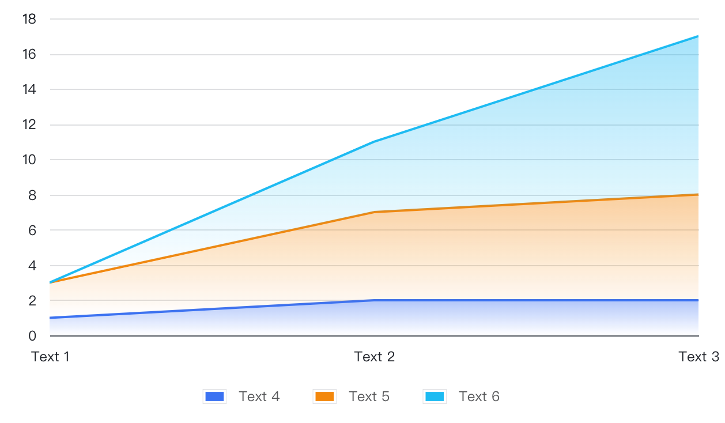The width and height of the screenshot is (725, 423).
Task: Click the cyan line's endpoint at Text 3
Action: 698,36
